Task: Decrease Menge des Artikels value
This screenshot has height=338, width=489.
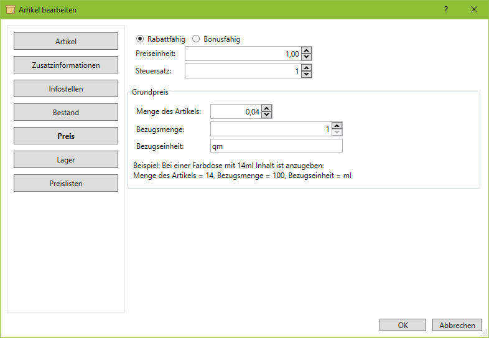Action: coord(267,115)
